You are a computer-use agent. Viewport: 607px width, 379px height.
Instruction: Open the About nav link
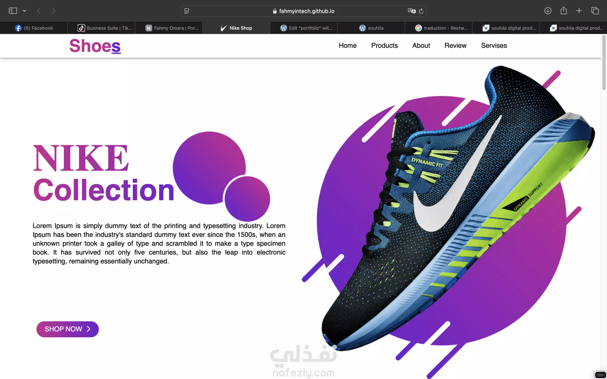pyautogui.click(x=421, y=45)
